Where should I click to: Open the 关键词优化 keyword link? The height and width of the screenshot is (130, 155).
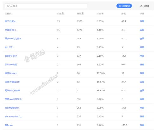10,30
